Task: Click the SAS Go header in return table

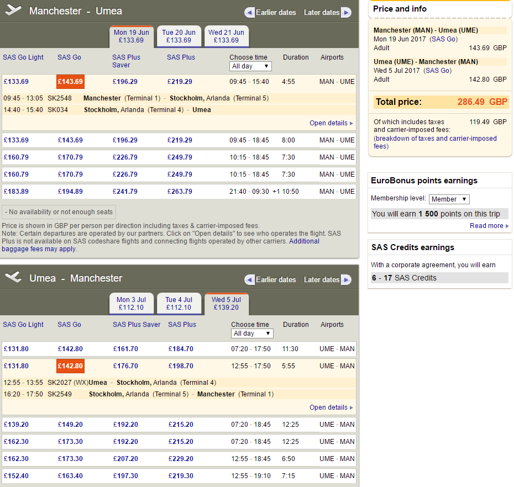Action: 69,325
